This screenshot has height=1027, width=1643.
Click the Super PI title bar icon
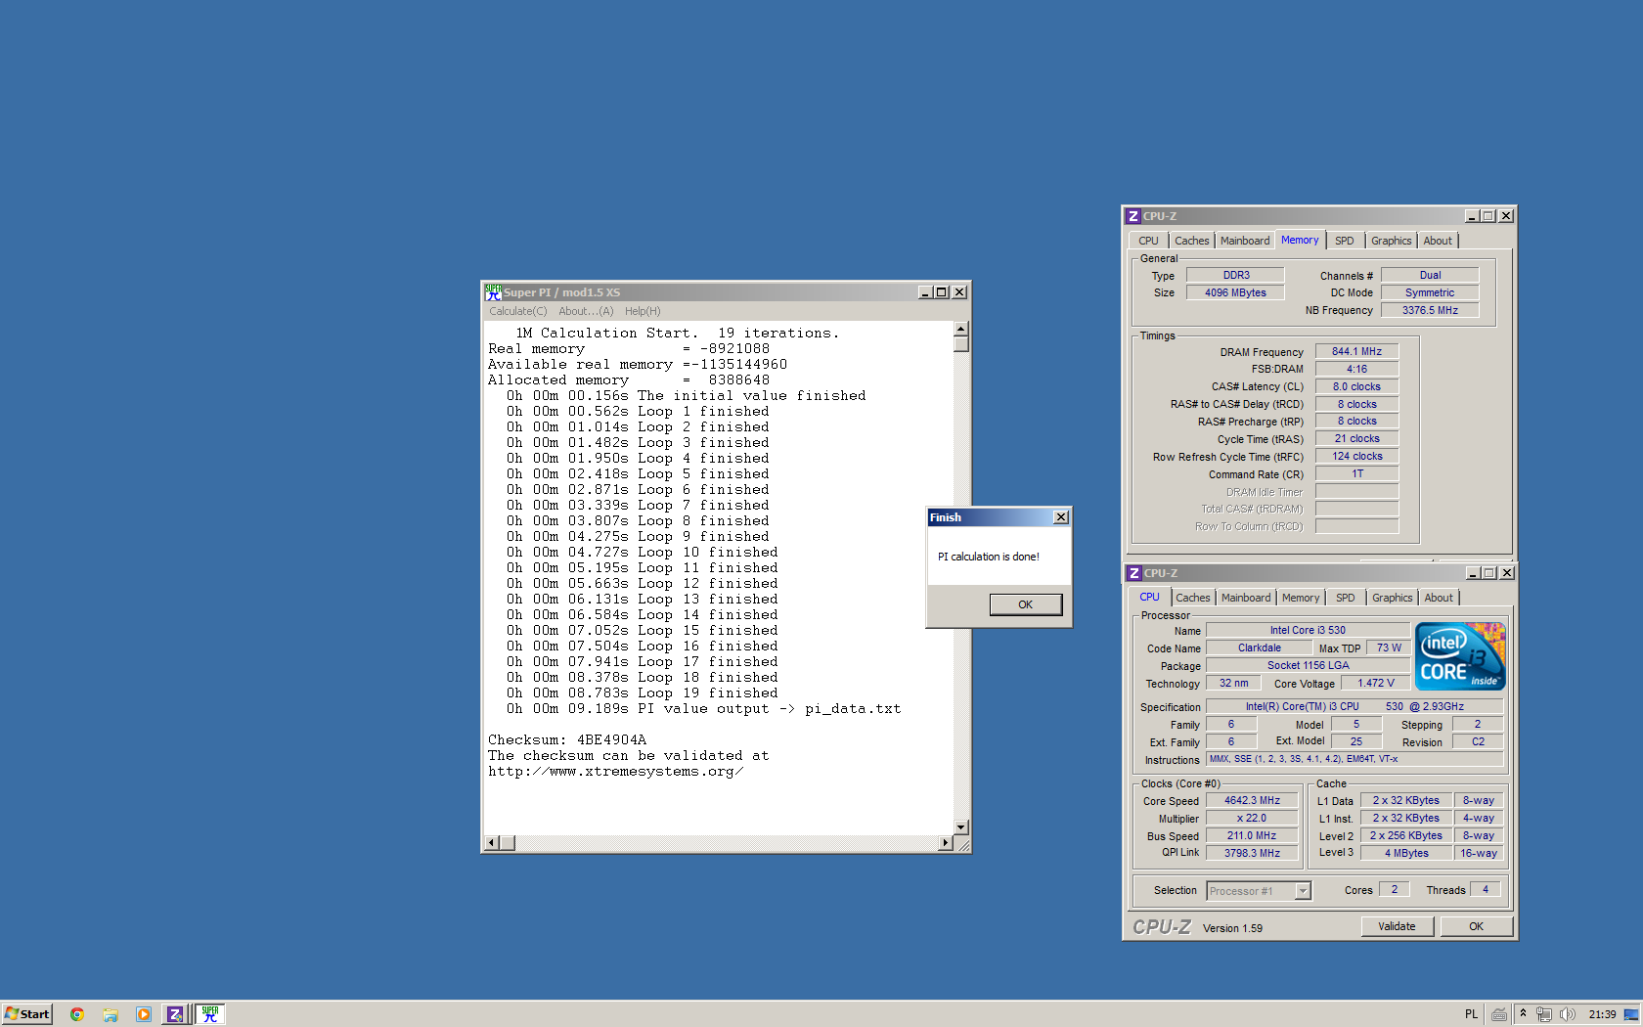(493, 292)
